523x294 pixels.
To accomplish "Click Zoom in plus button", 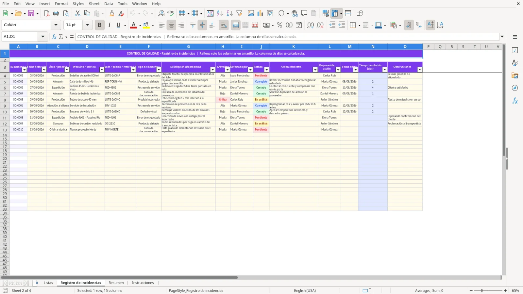I will pos(505,291).
